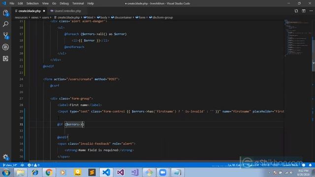Click the unsaved dot on create.blade.php tab
The image size is (315, 177).
coord(44,11)
